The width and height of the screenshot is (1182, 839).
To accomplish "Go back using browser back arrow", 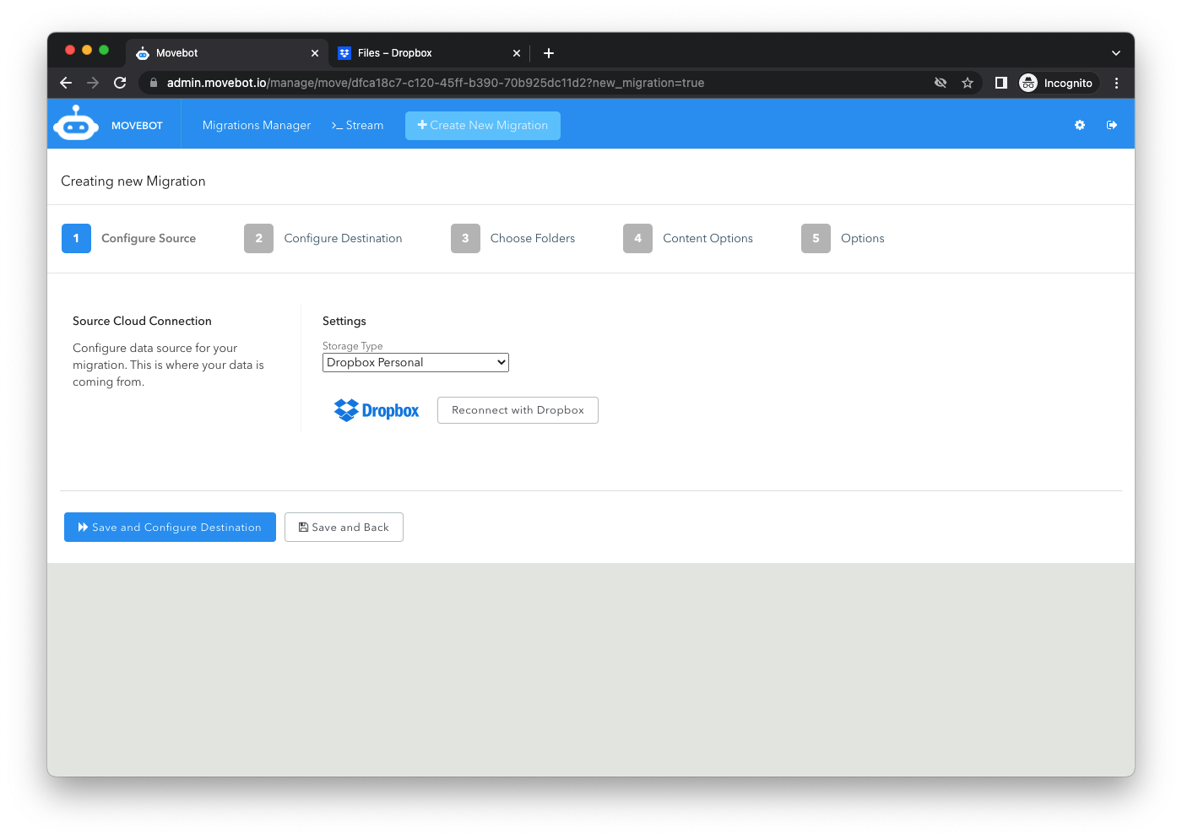I will [66, 83].
